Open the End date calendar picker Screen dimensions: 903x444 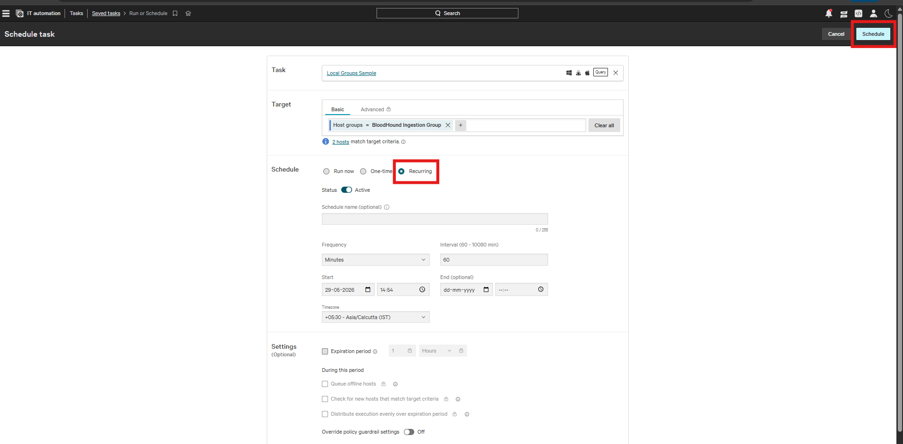486,289
